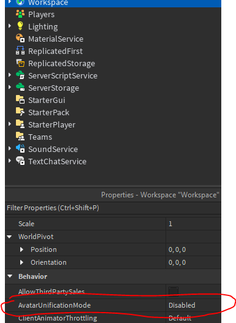Select the SoundService label
Image resolution: width=236 pixels, height=323 pixels.
53,150
